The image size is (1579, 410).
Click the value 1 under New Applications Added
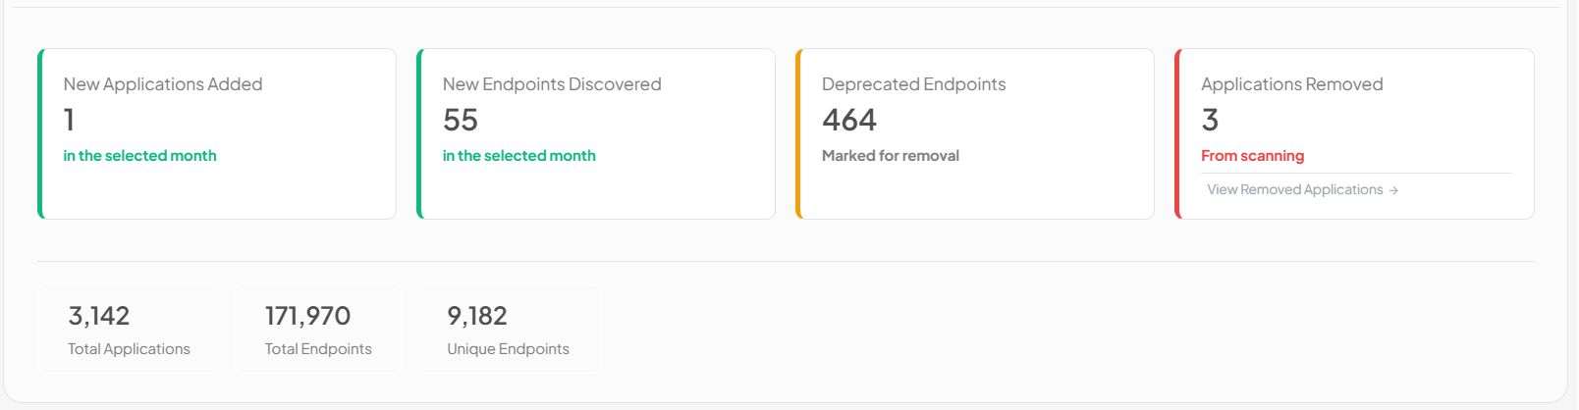(70, 120)
